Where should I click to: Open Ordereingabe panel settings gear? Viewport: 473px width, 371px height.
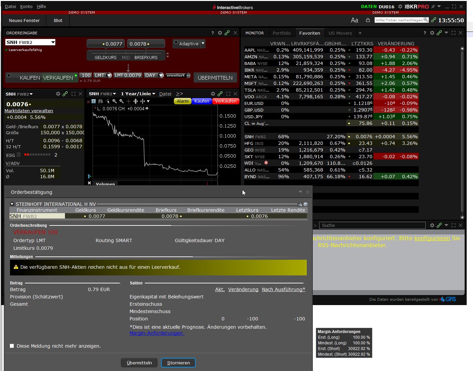pyautogui.click(x=220, y=33)
